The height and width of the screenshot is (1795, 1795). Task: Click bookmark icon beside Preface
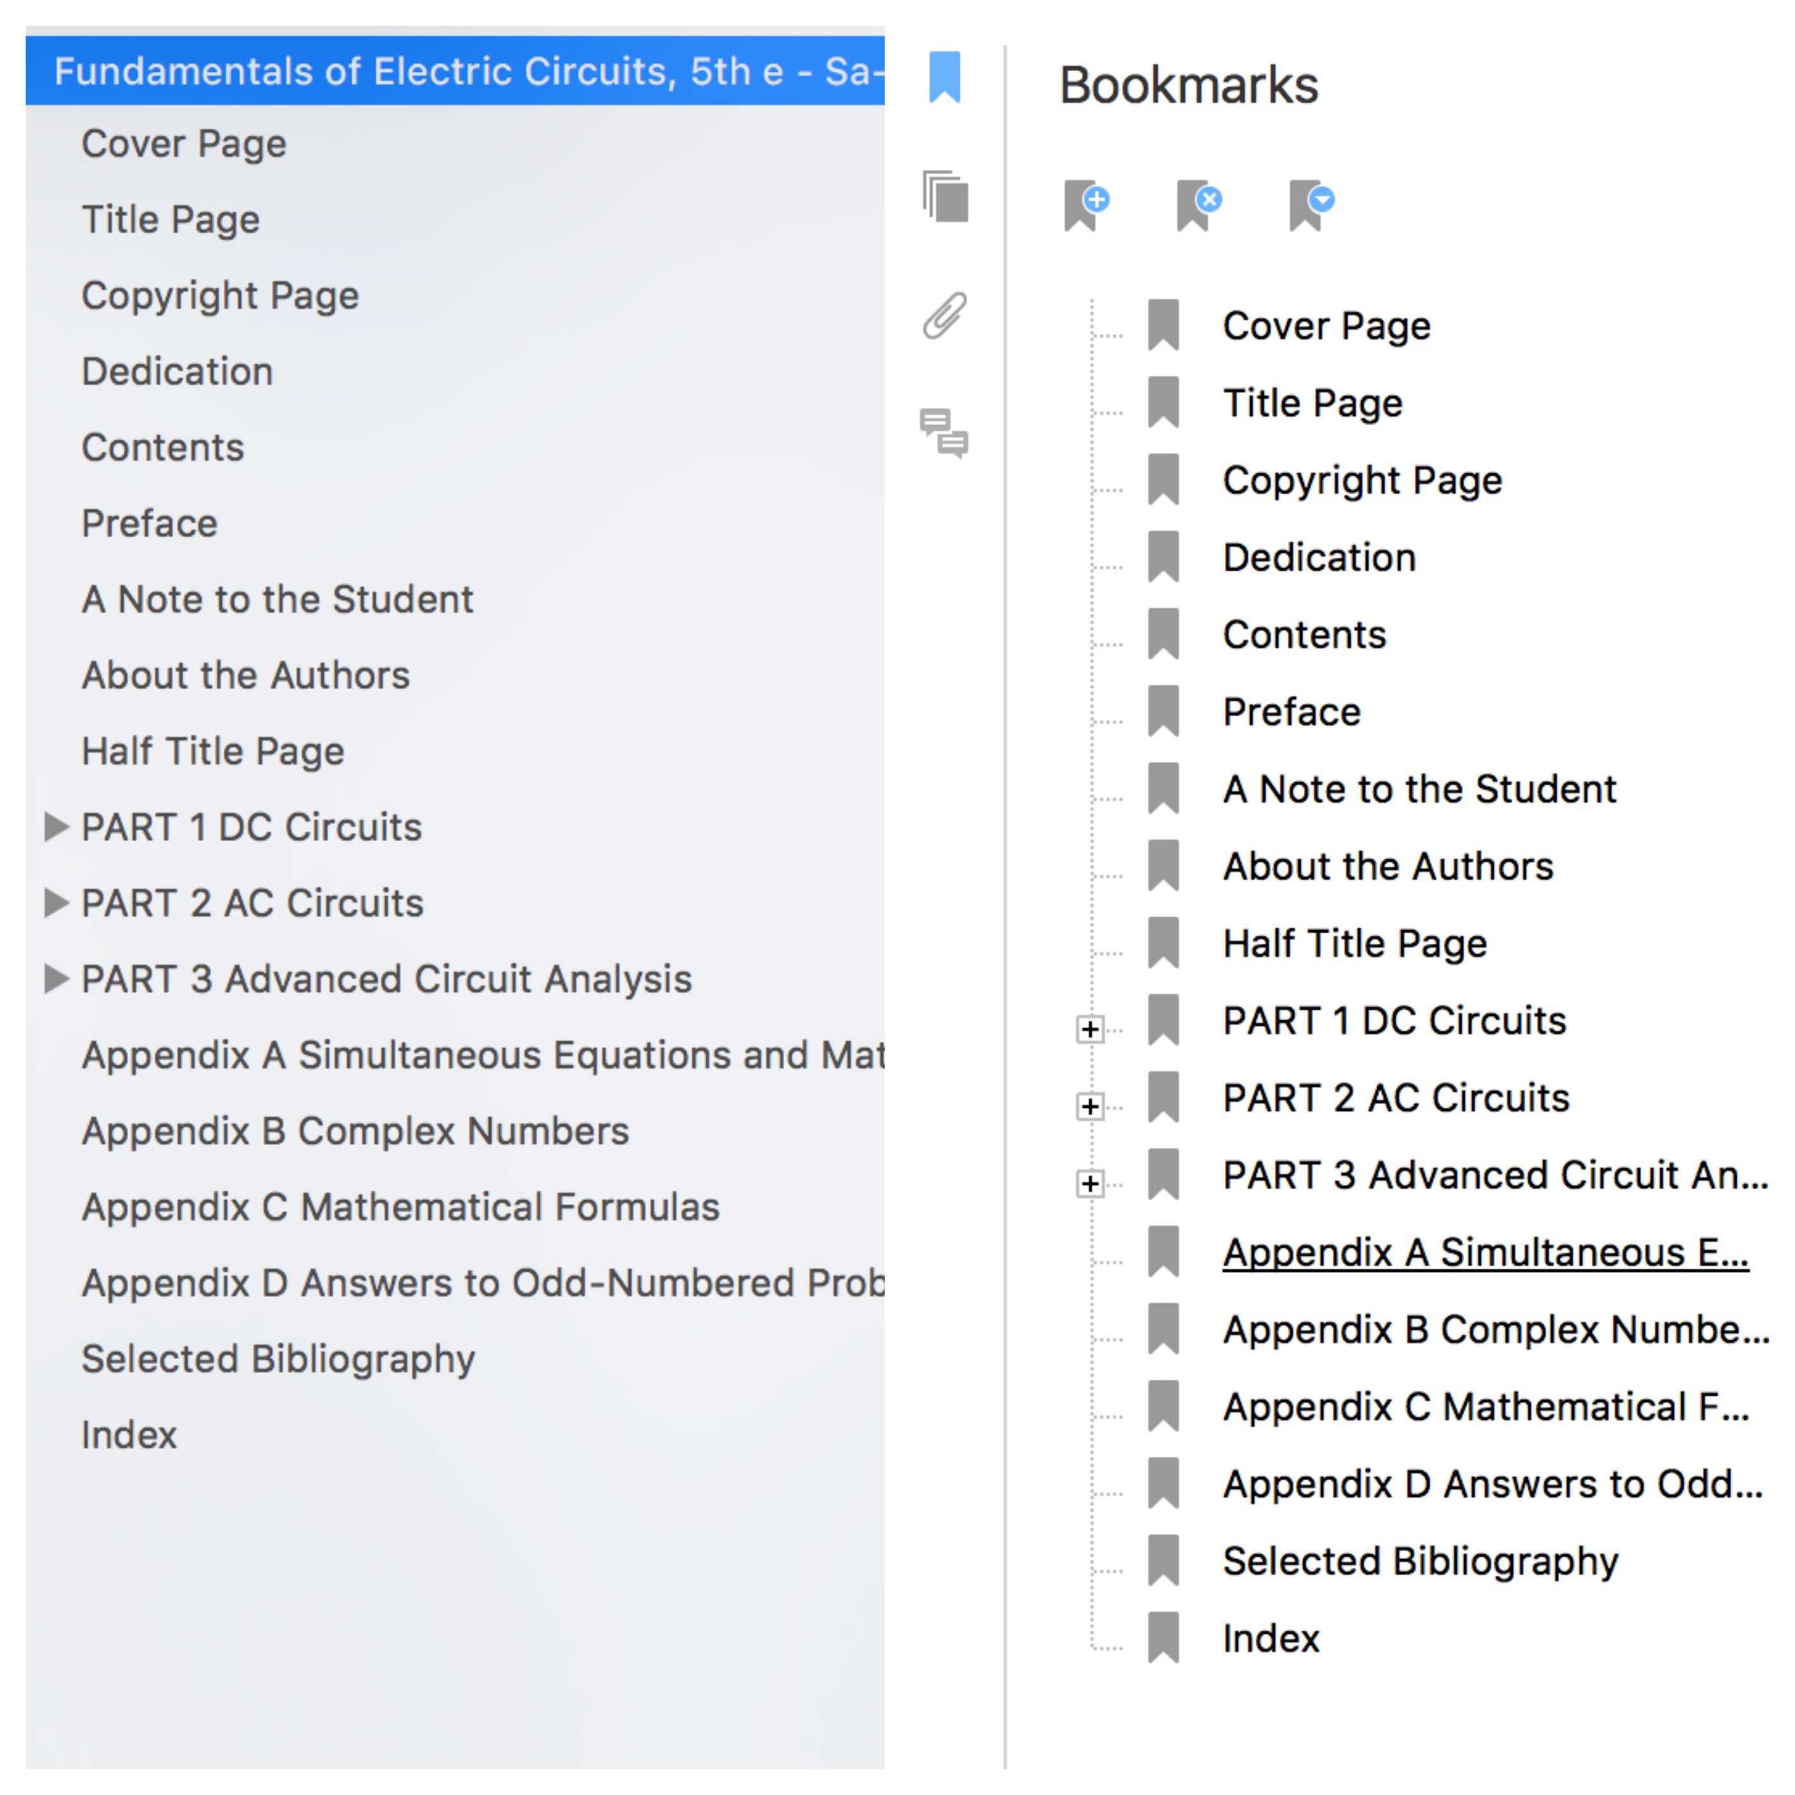tap(1163, 711)
